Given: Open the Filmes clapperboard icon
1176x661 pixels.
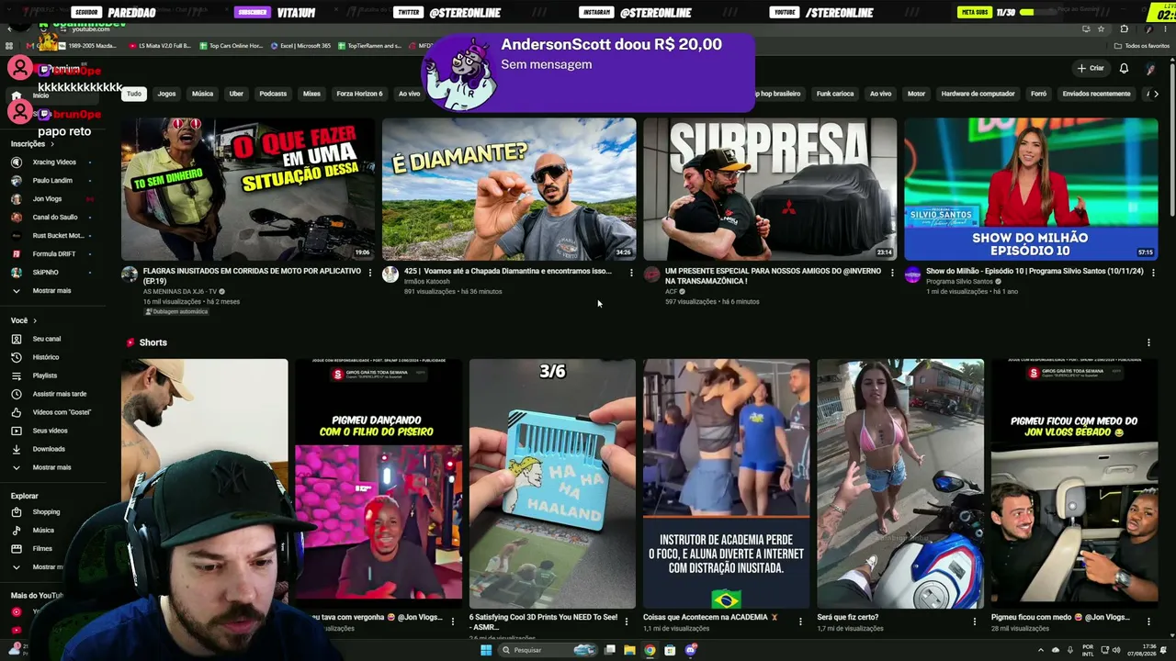Looking at the screenshot, I should (16, 549).
